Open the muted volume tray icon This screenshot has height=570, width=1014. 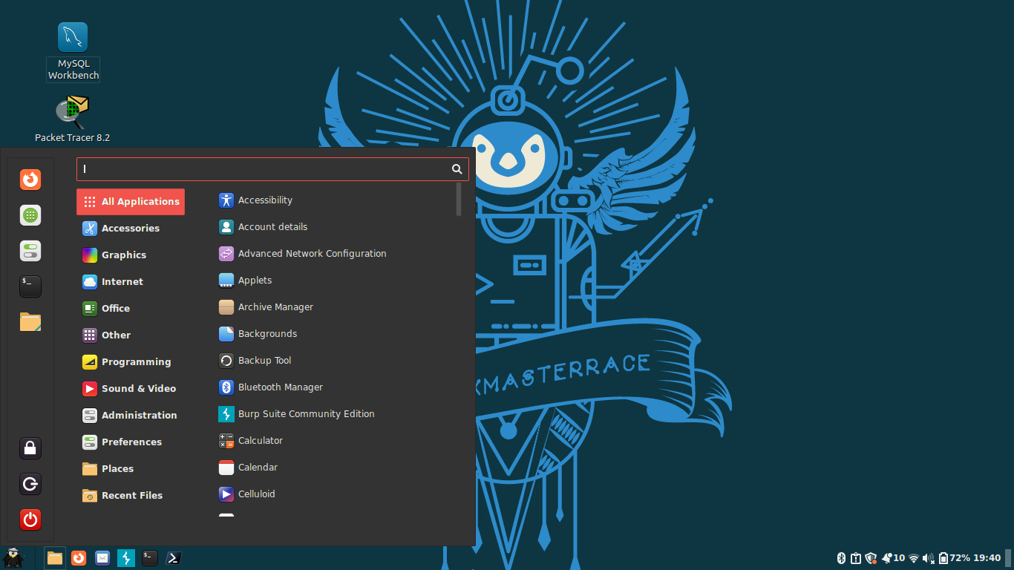click(929, 558)
